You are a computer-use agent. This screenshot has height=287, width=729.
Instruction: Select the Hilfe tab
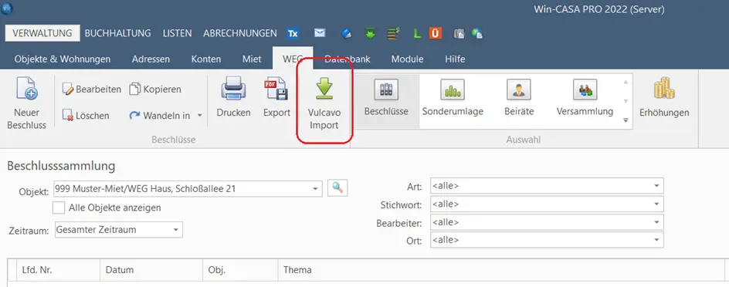click(455, 59)
